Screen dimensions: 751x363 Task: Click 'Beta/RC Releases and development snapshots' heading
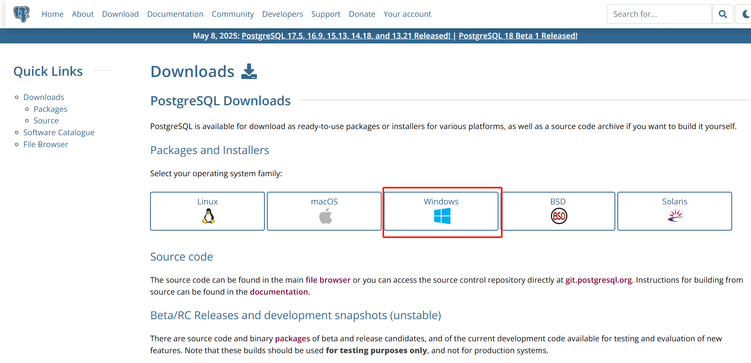[296, 315]
